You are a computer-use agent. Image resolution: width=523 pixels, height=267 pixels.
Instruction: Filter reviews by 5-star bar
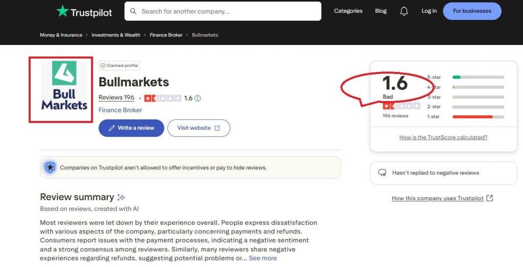[478, 77]
